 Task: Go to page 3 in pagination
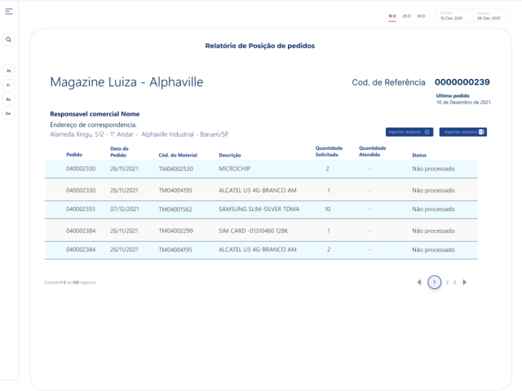coord(454,283)
